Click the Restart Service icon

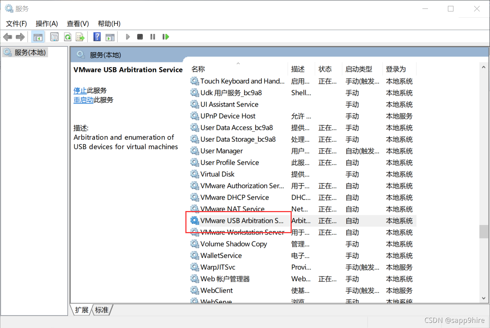click(x=166, y=37)
